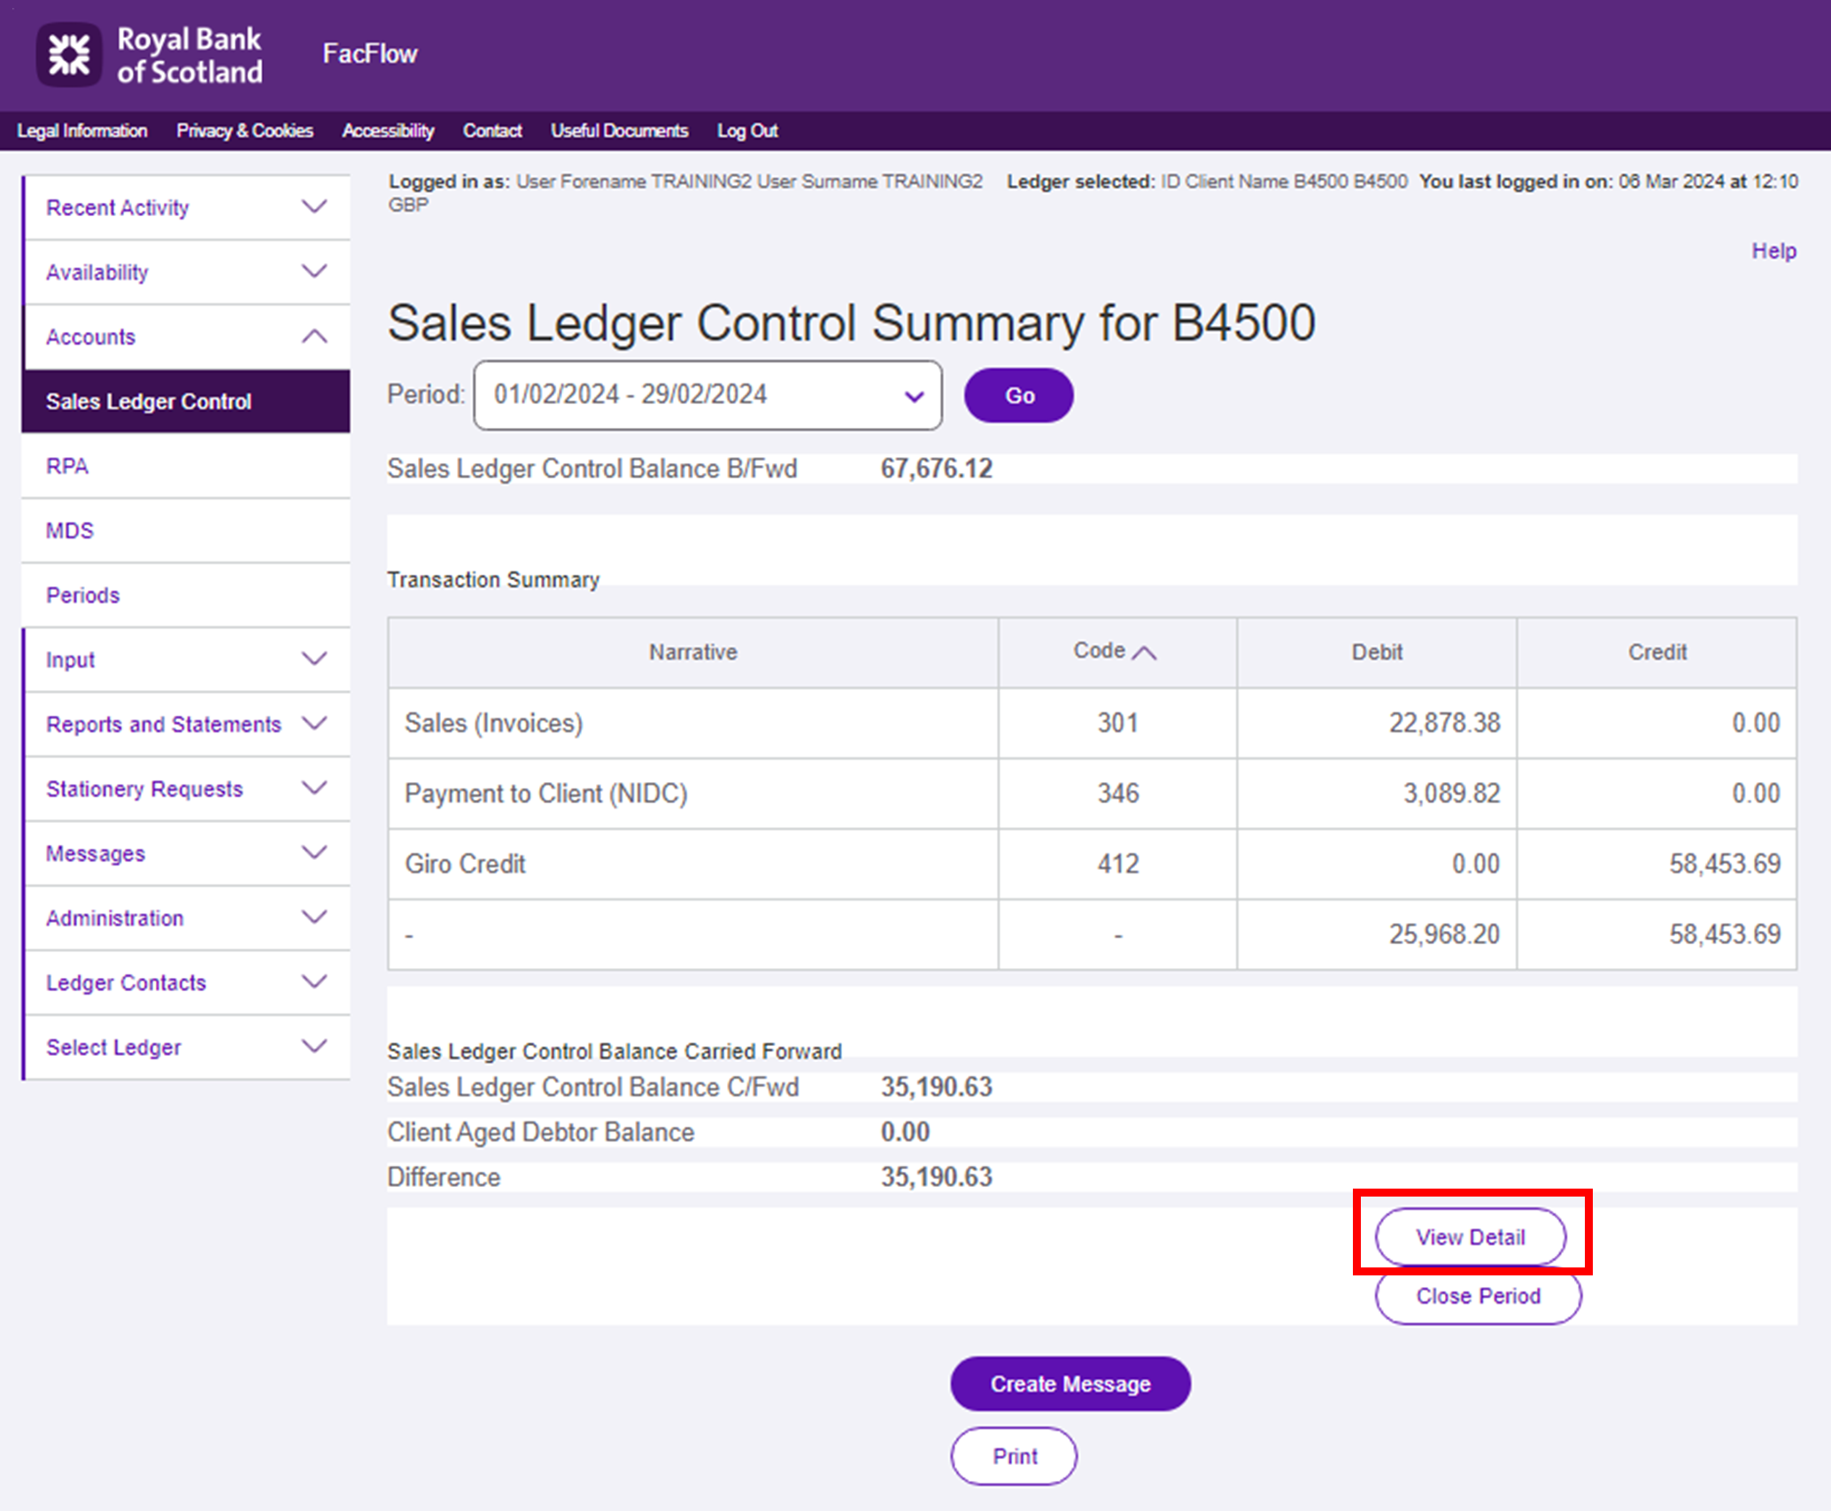
Task: Click the Print button
Action: (1013, 1455)
